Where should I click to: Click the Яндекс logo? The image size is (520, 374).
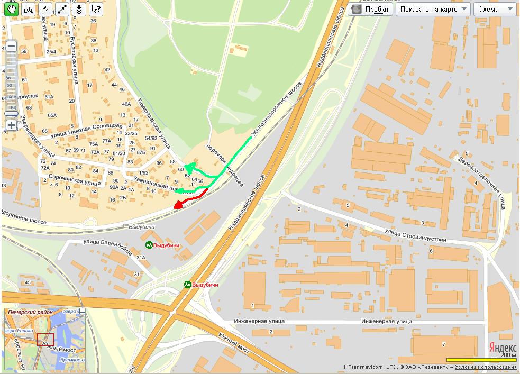[x=503, y=348]
